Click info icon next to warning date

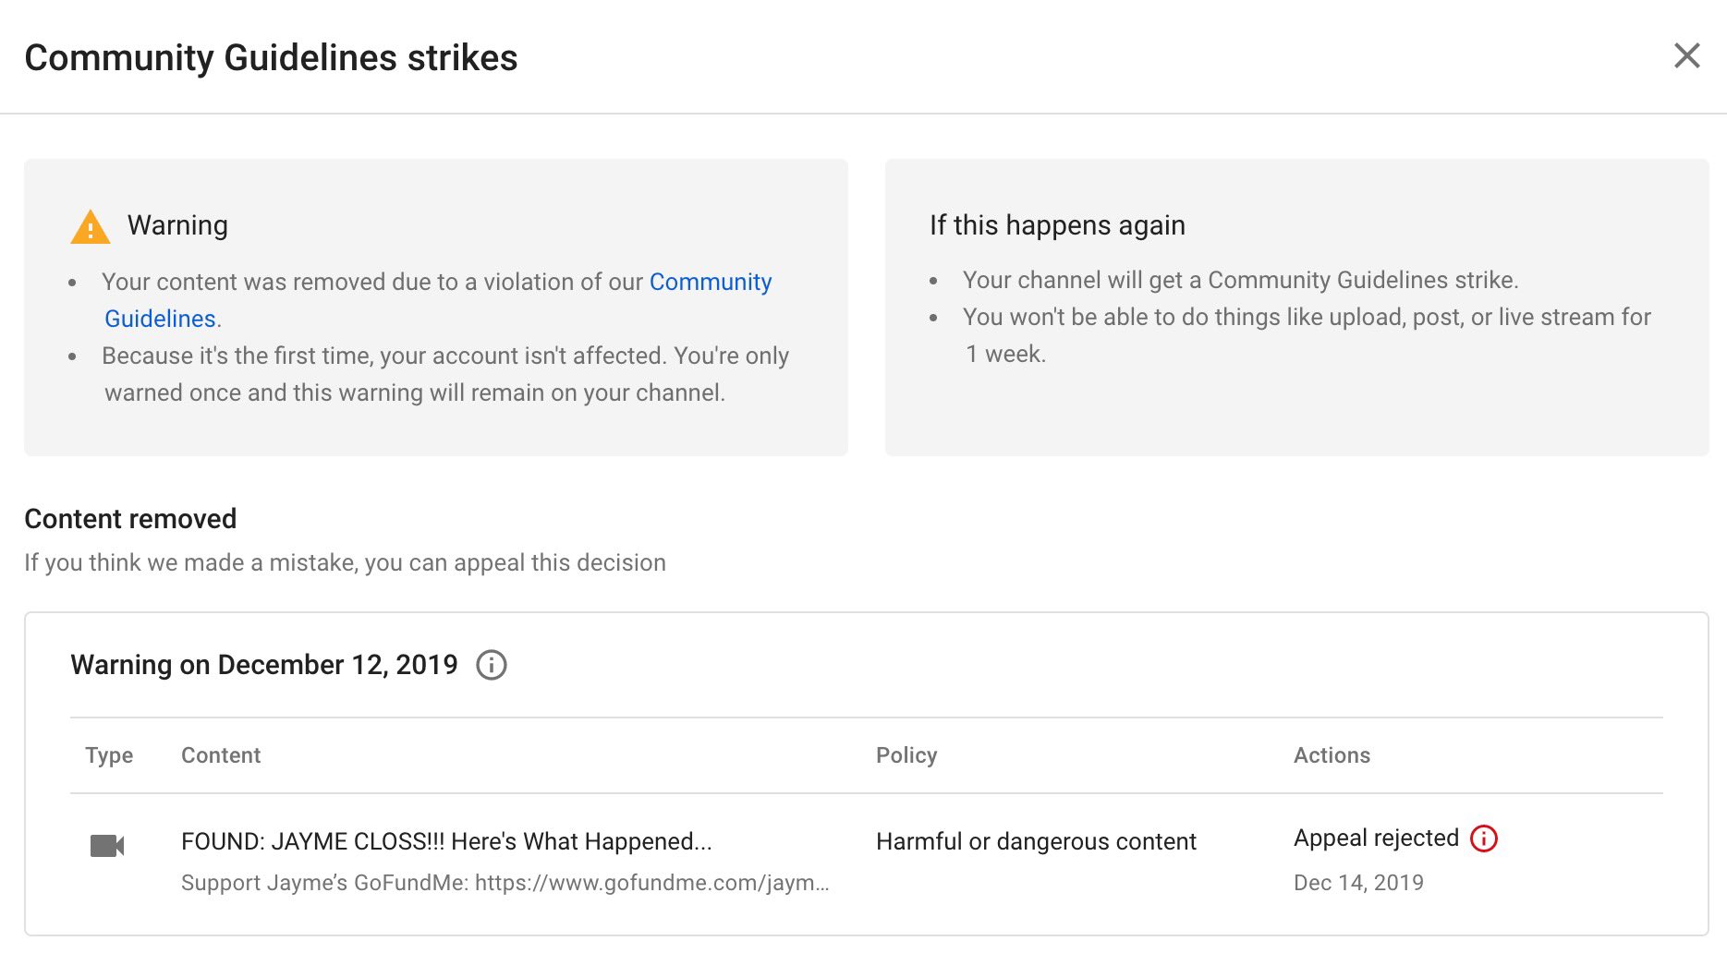point(492,665)
